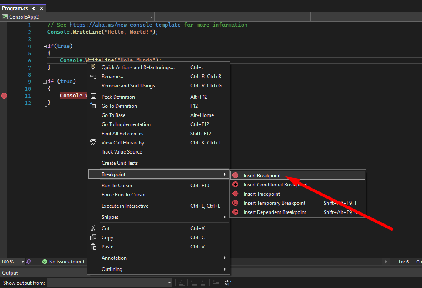
Task: Choose the Insert Tracepoint diamond icon
Action: coord(235,194)
